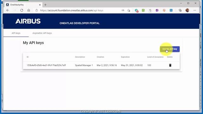Click the ID column header

point(28,57)
